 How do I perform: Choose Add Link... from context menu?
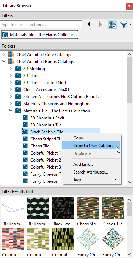tap(91, 164)
